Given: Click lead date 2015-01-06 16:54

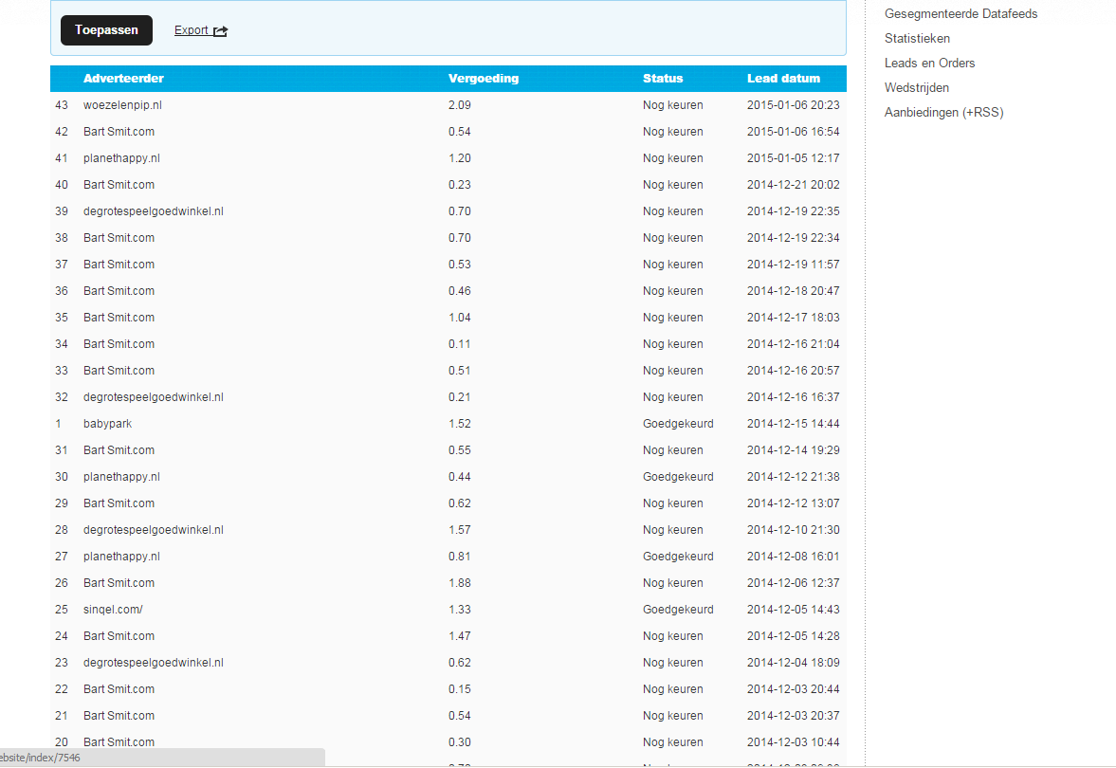Looking at the screenshot, I should pyautogui.click(x=794, y=132).
